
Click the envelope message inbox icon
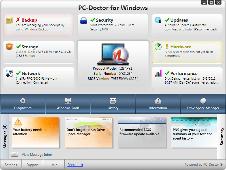15,154
